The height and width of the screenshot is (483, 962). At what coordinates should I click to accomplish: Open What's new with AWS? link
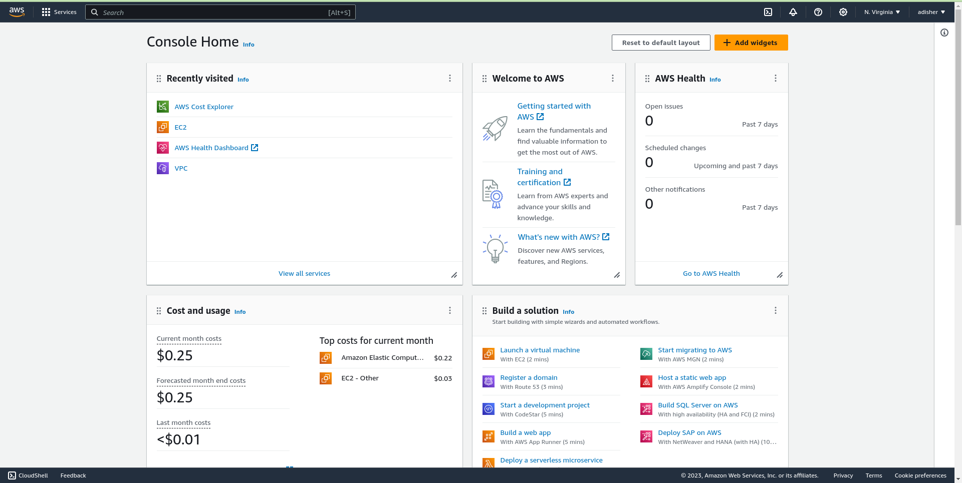(x=564, y=237)
